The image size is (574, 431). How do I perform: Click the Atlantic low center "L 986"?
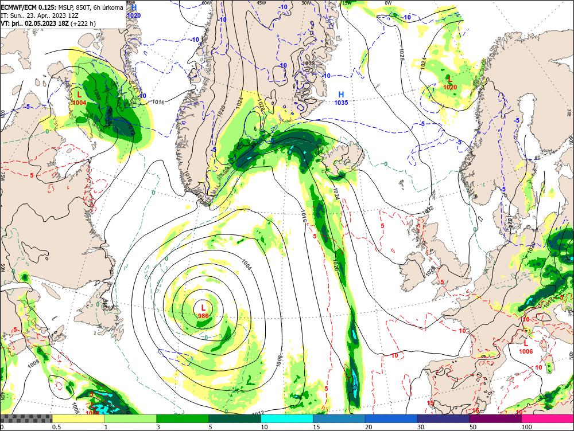coord(203,311)
